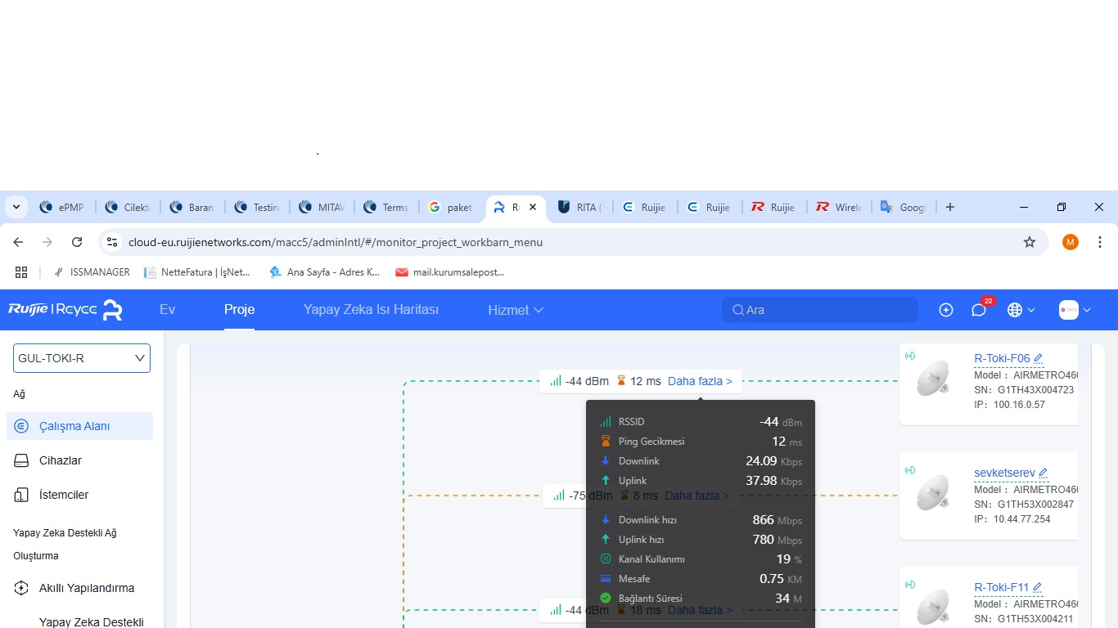Open Yapay Zeka Isı Haritası tab
The image size is (1118, 628).
click(371, 310)
